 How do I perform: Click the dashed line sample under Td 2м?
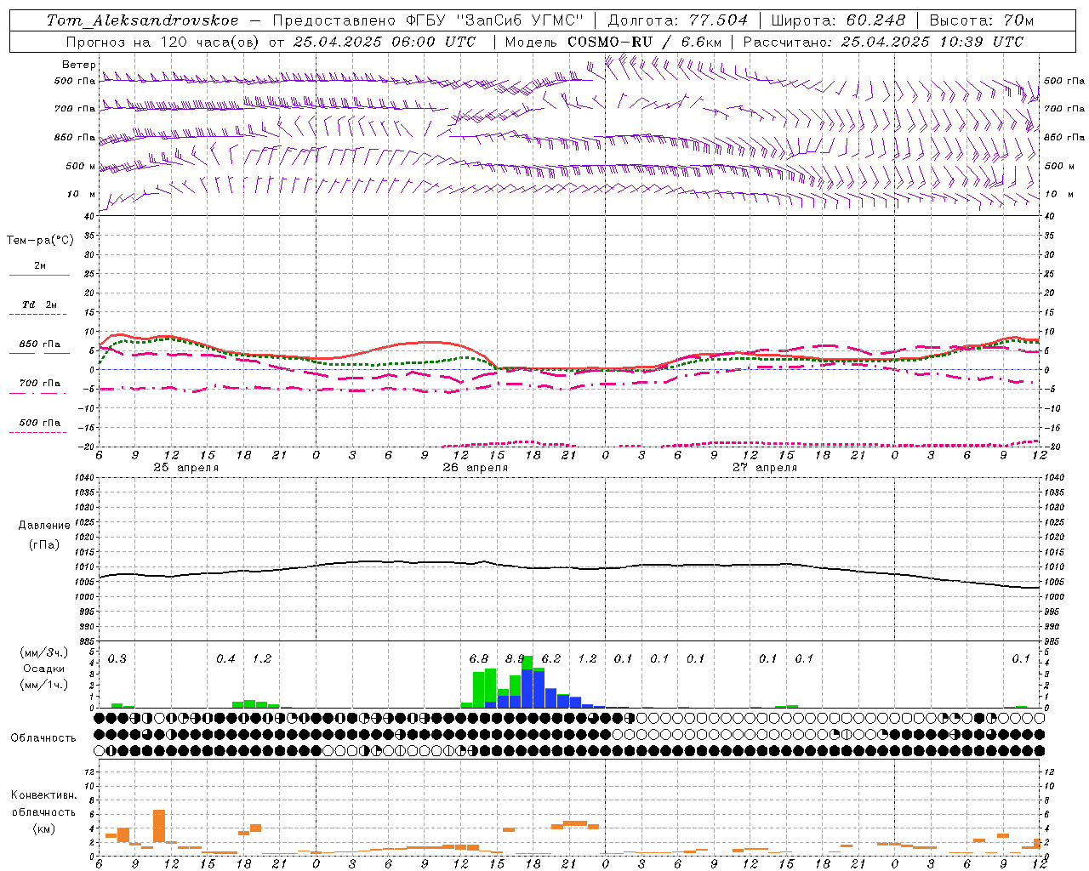point(37,315)
